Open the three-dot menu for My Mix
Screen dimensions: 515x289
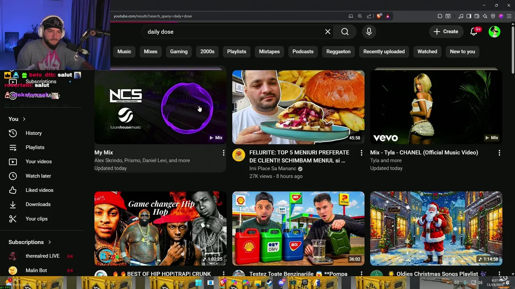[223, 153]
